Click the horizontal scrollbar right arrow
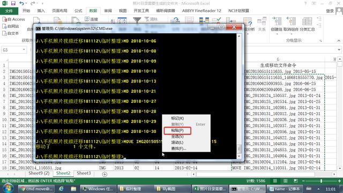Viewport: 343px width, 193px height. 334,174
